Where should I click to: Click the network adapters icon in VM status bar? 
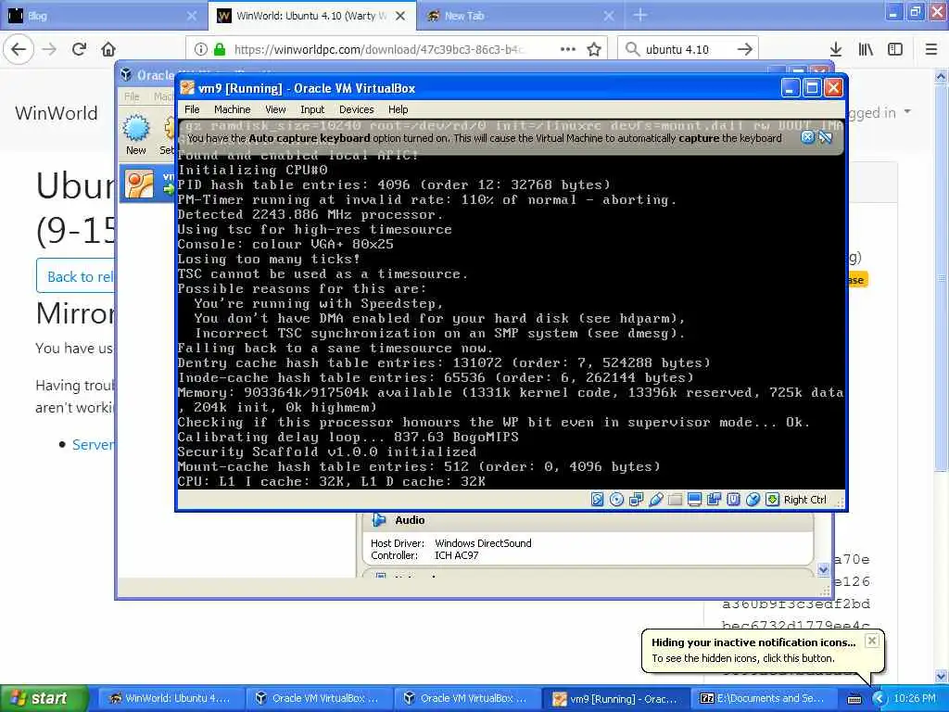[x=636, y=500]
